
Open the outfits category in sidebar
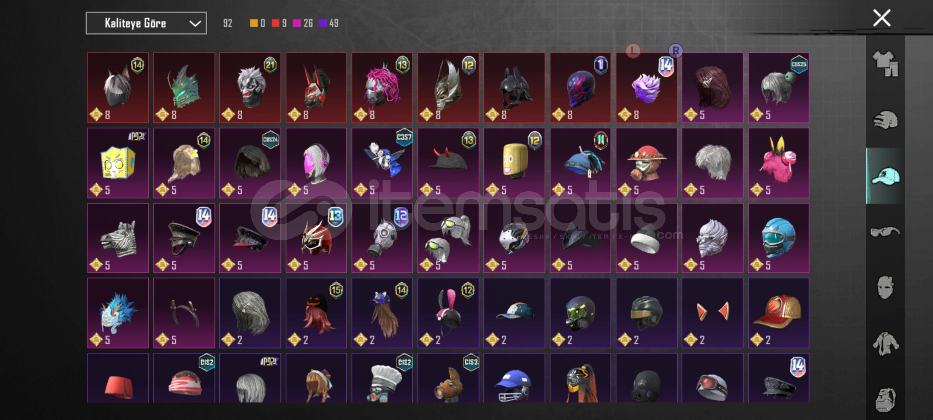(x=885, y=64)
